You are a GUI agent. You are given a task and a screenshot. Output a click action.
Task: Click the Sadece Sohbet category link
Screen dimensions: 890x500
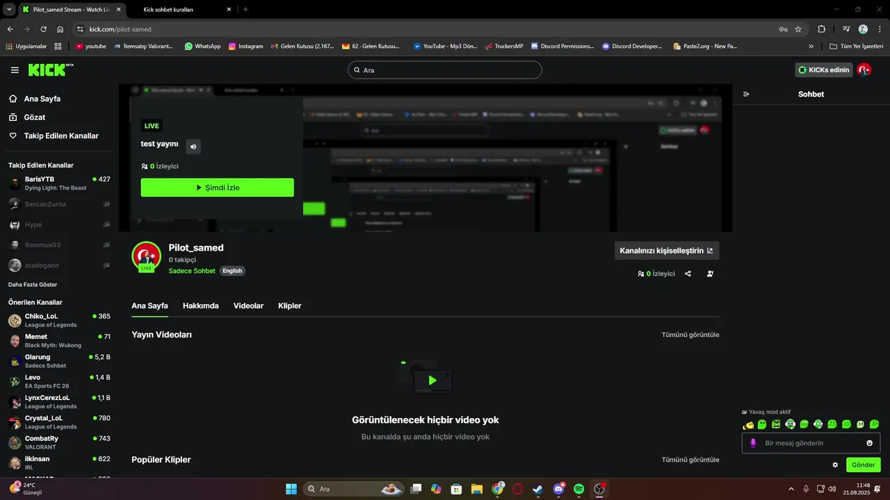pos(192,271)
